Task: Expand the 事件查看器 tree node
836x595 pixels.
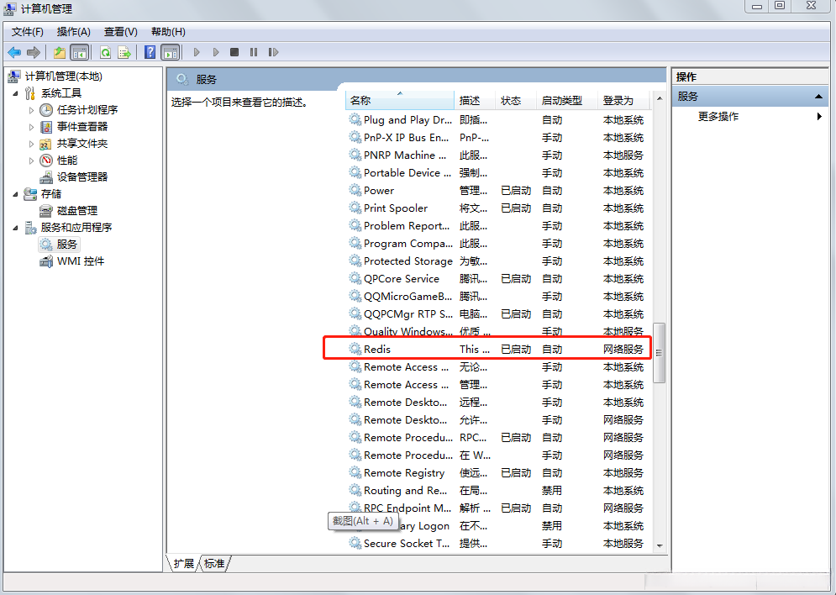Action: coord(31,127)
